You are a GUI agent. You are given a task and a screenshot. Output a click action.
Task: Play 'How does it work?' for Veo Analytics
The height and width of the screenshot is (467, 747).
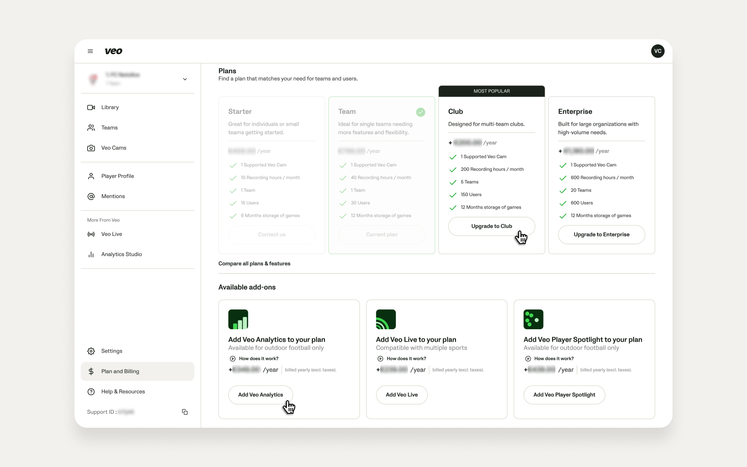254,359
